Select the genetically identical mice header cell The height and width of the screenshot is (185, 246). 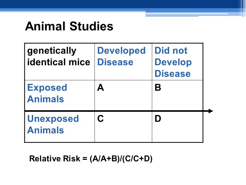[x=60, y=62]
